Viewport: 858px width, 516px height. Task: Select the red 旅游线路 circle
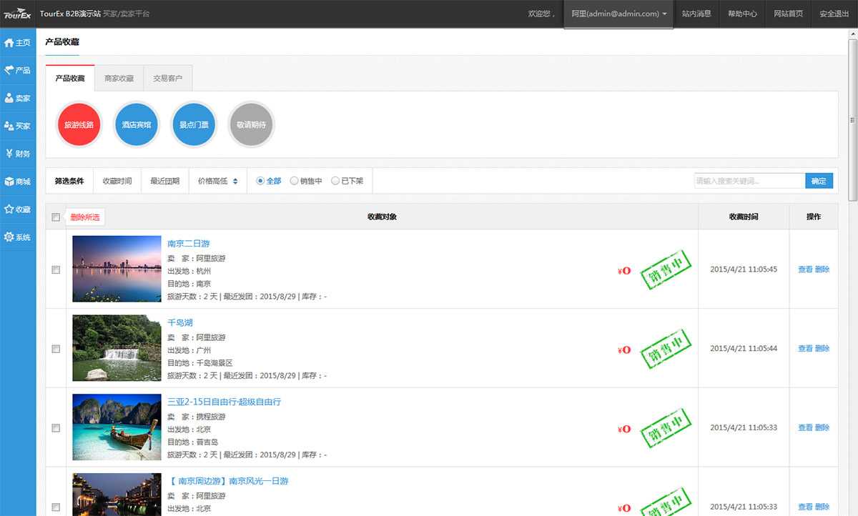79,124
